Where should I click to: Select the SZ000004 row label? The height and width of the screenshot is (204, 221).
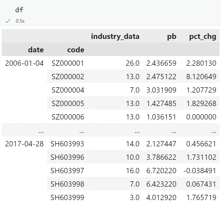[x=68, y=90]
